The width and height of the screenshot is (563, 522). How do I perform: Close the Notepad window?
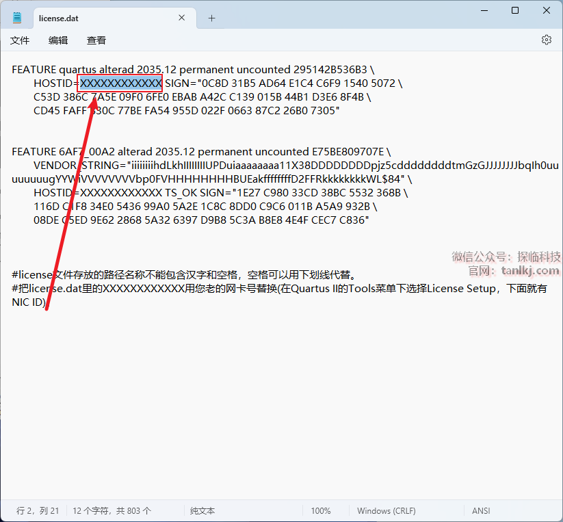[546, 10]
